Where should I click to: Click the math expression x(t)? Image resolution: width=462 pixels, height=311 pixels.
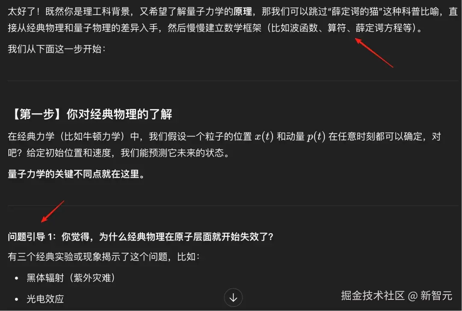[264, 137]
